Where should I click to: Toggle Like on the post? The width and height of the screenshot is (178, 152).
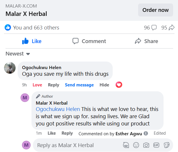[32, 41]
